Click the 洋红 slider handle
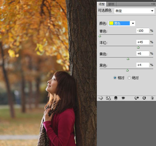 [x=138, y=47]
